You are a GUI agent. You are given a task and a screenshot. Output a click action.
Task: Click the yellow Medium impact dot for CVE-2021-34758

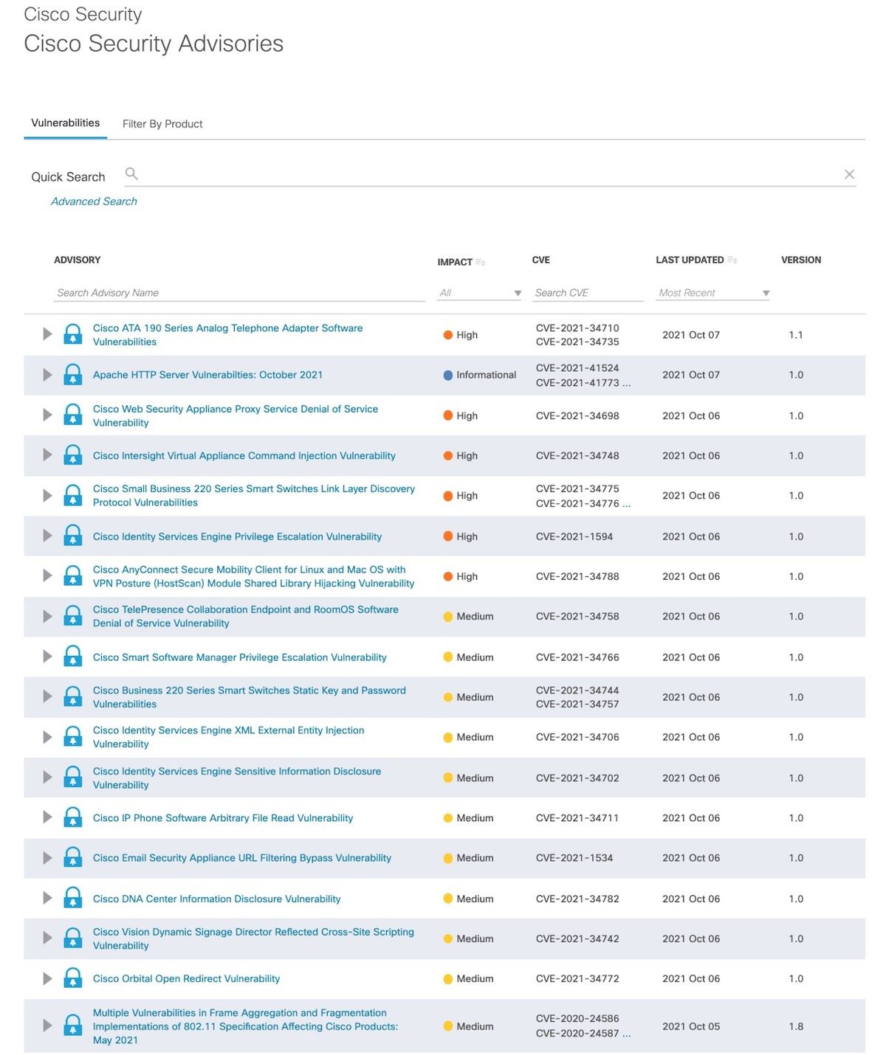447,617
